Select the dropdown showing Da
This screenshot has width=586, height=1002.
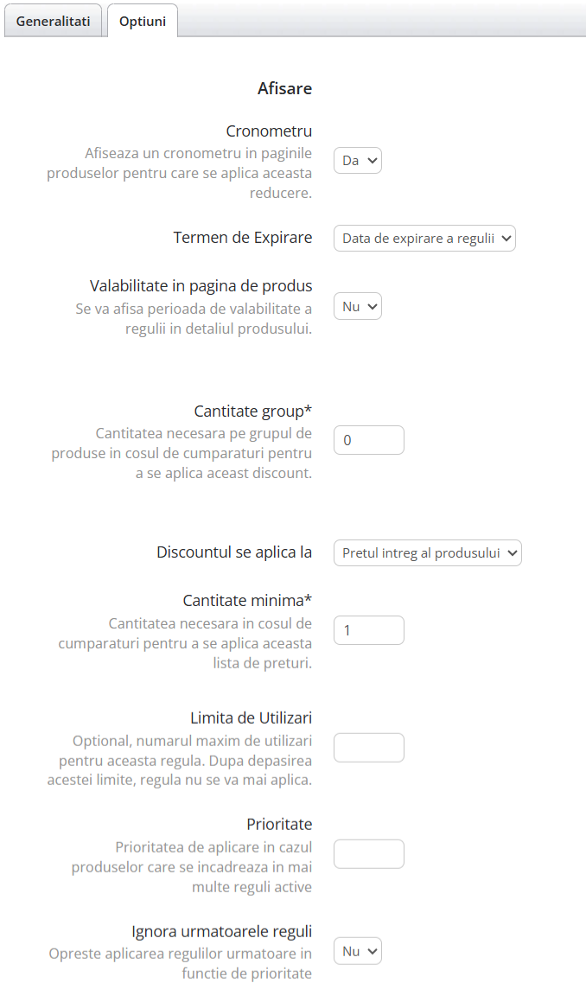pos(357,160)
